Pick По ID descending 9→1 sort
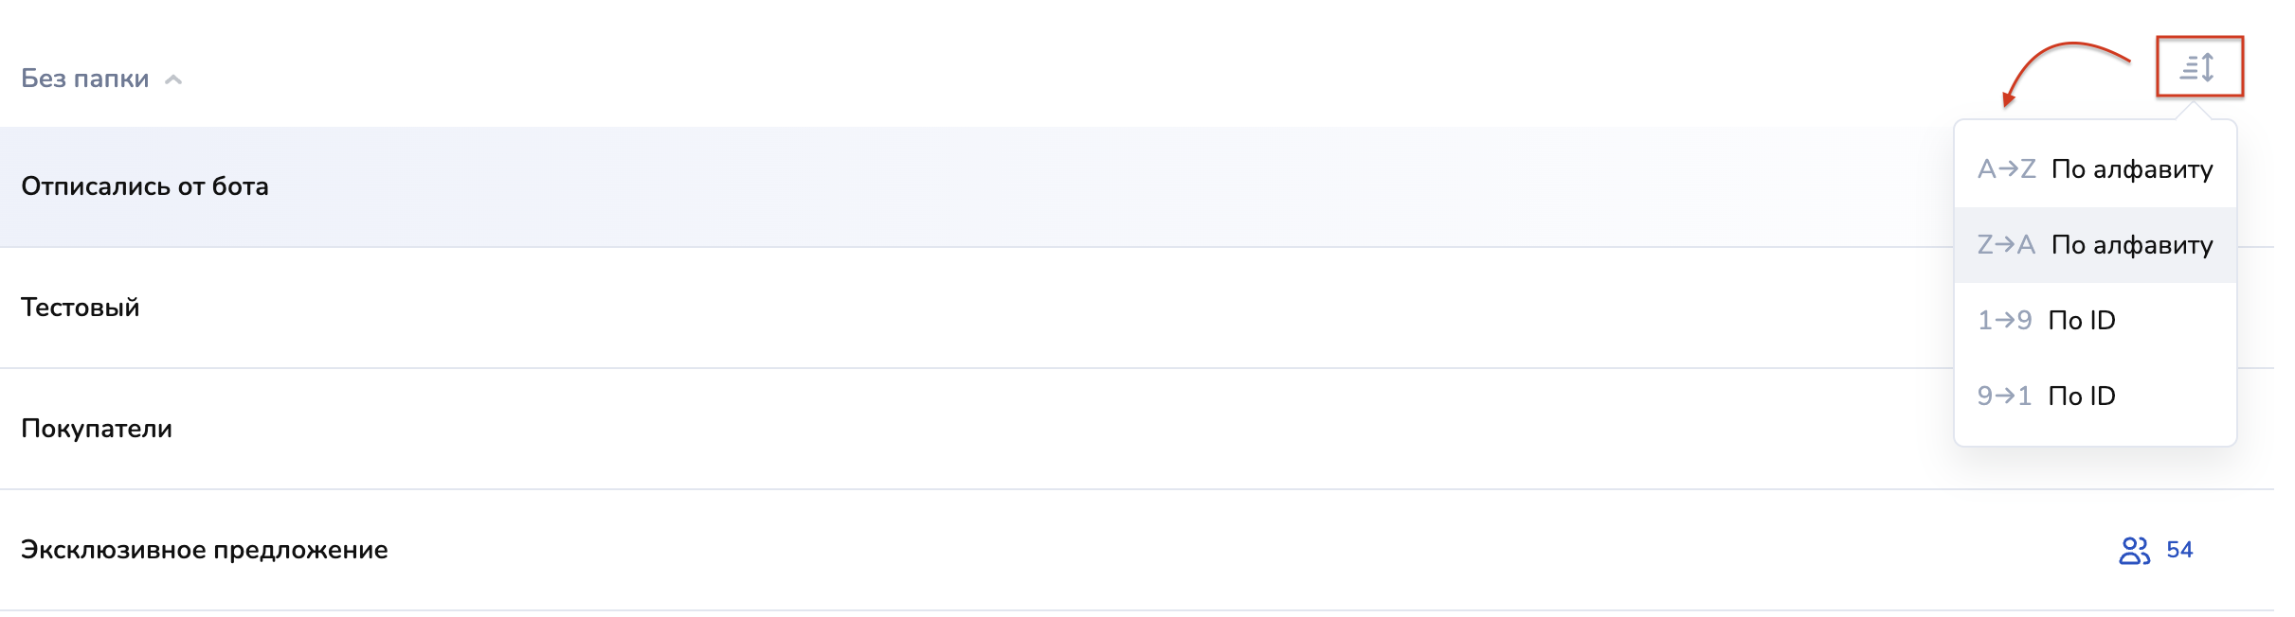Viewport: 2295px width, 617px height. click(x=2082, y=397)
